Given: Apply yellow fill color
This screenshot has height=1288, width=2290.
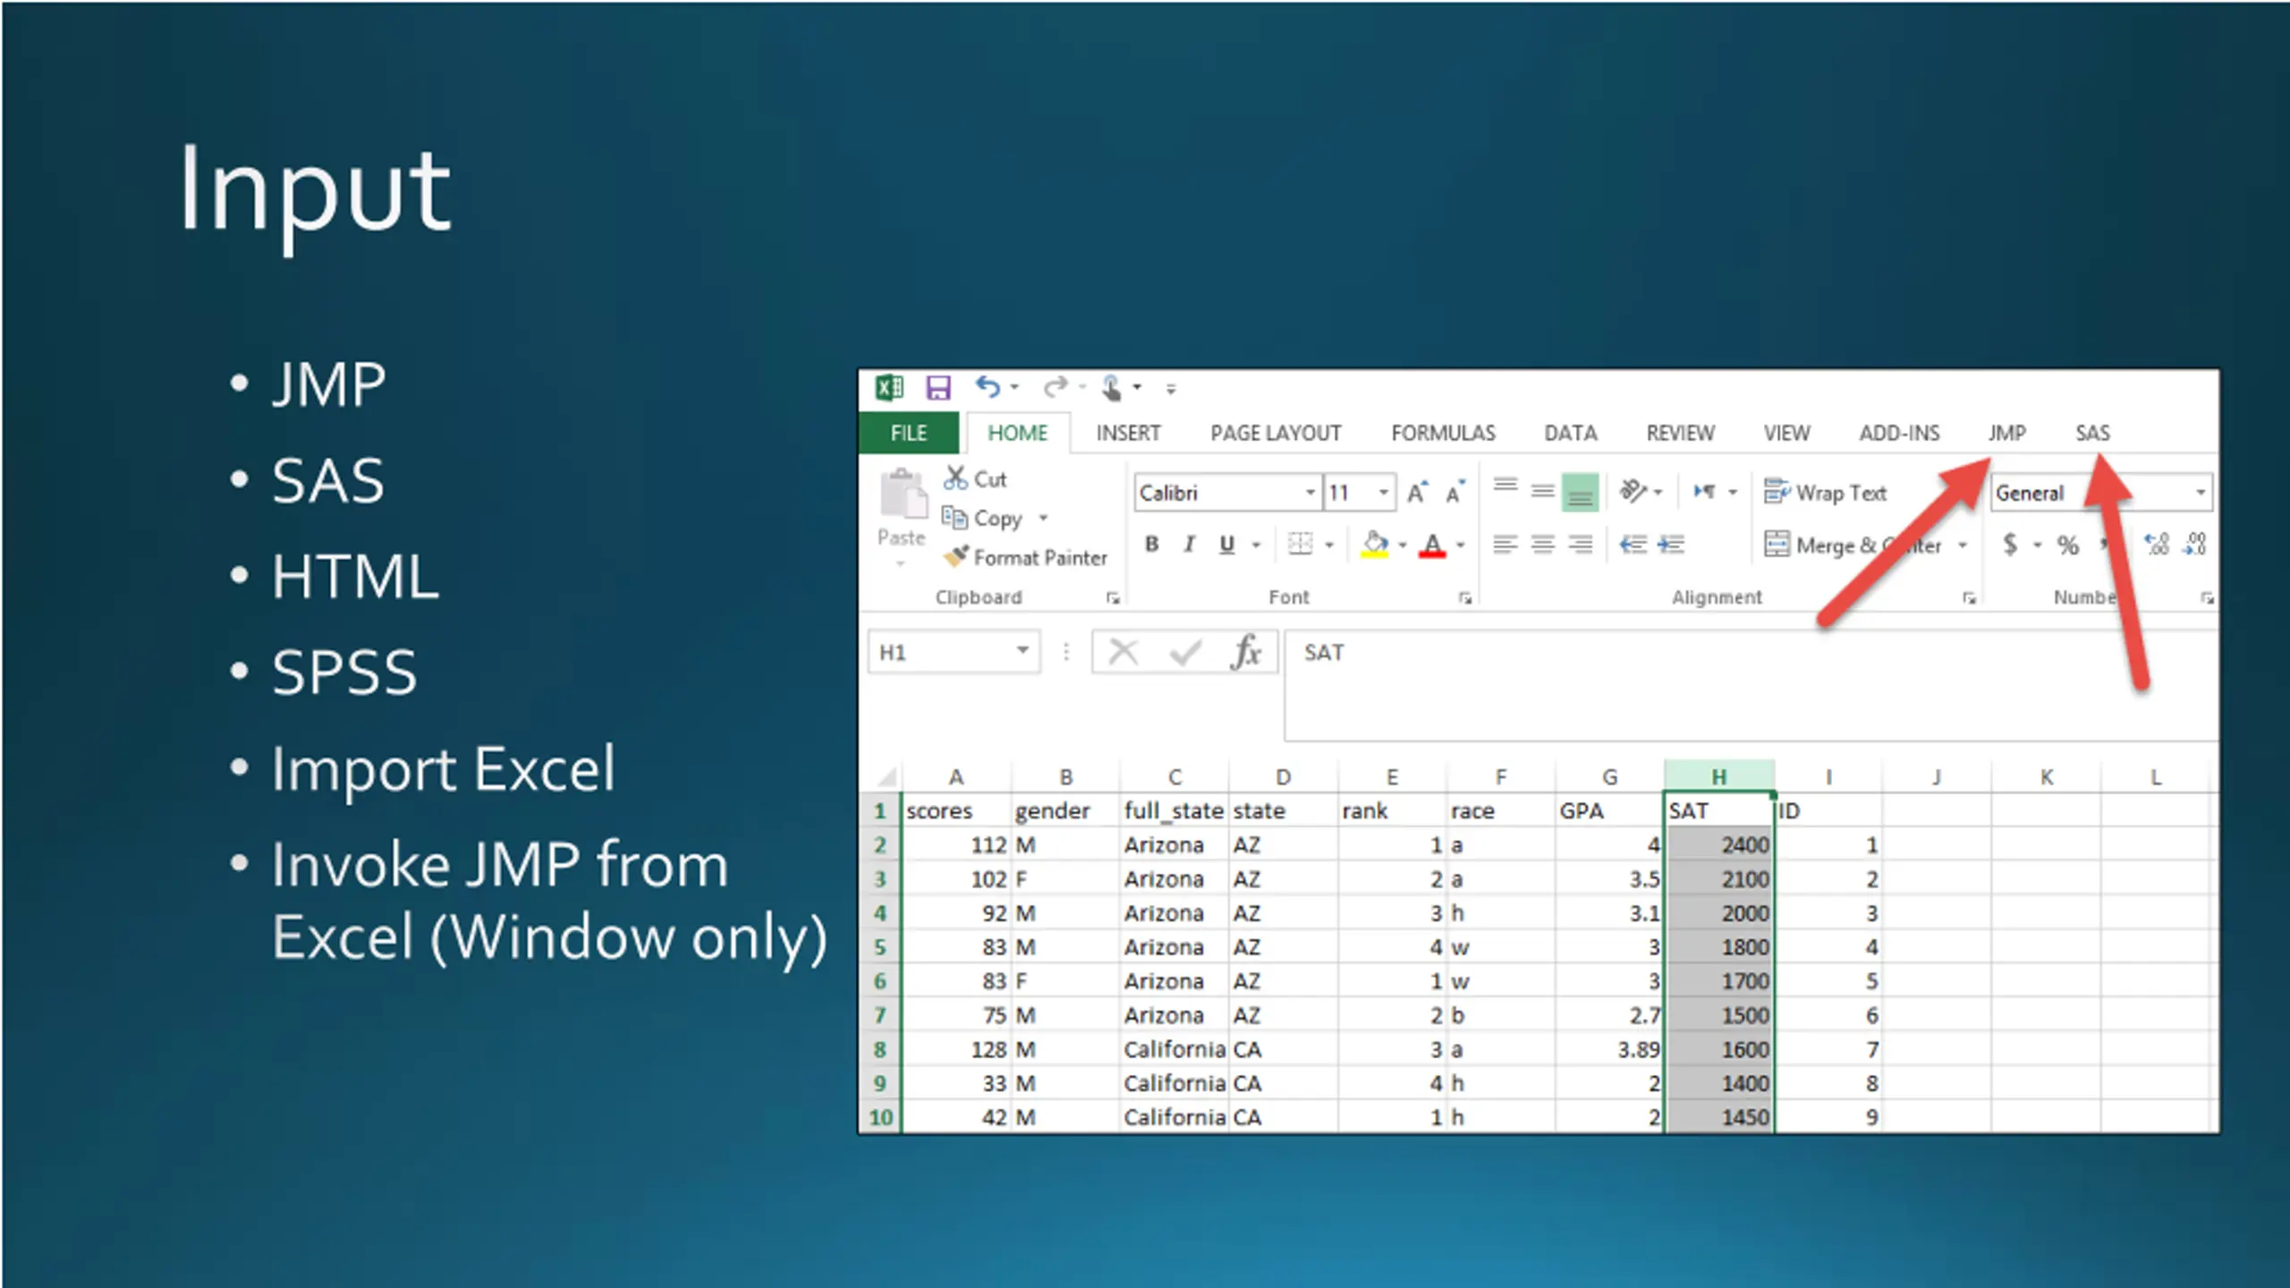Looking at the screenshot, I should coord(1375,544).
